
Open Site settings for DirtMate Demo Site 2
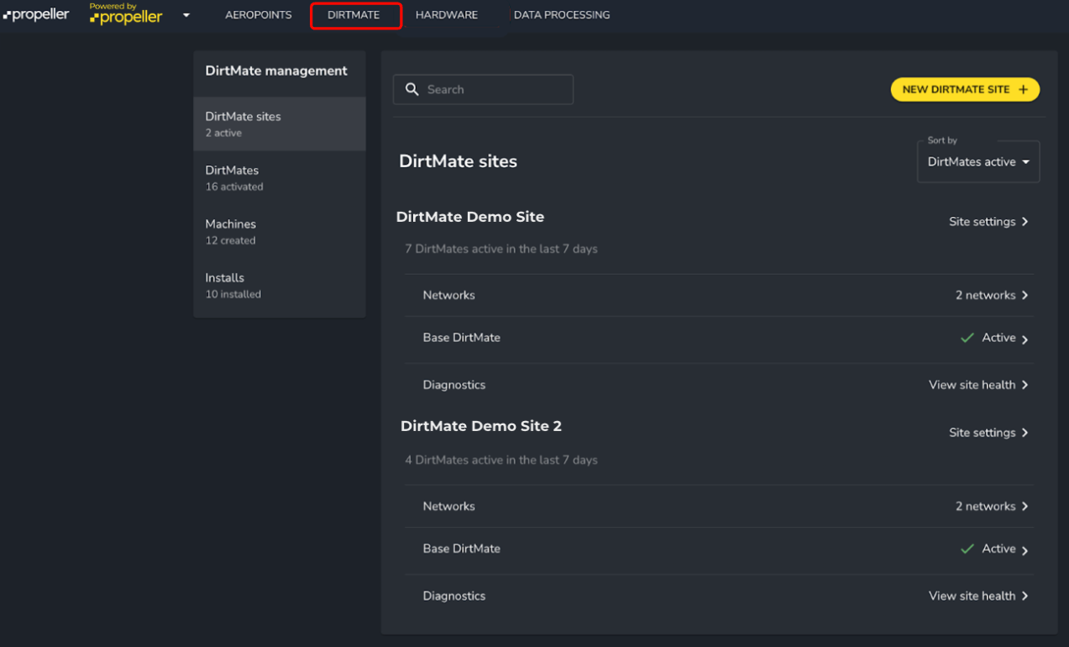pos(988,433)
